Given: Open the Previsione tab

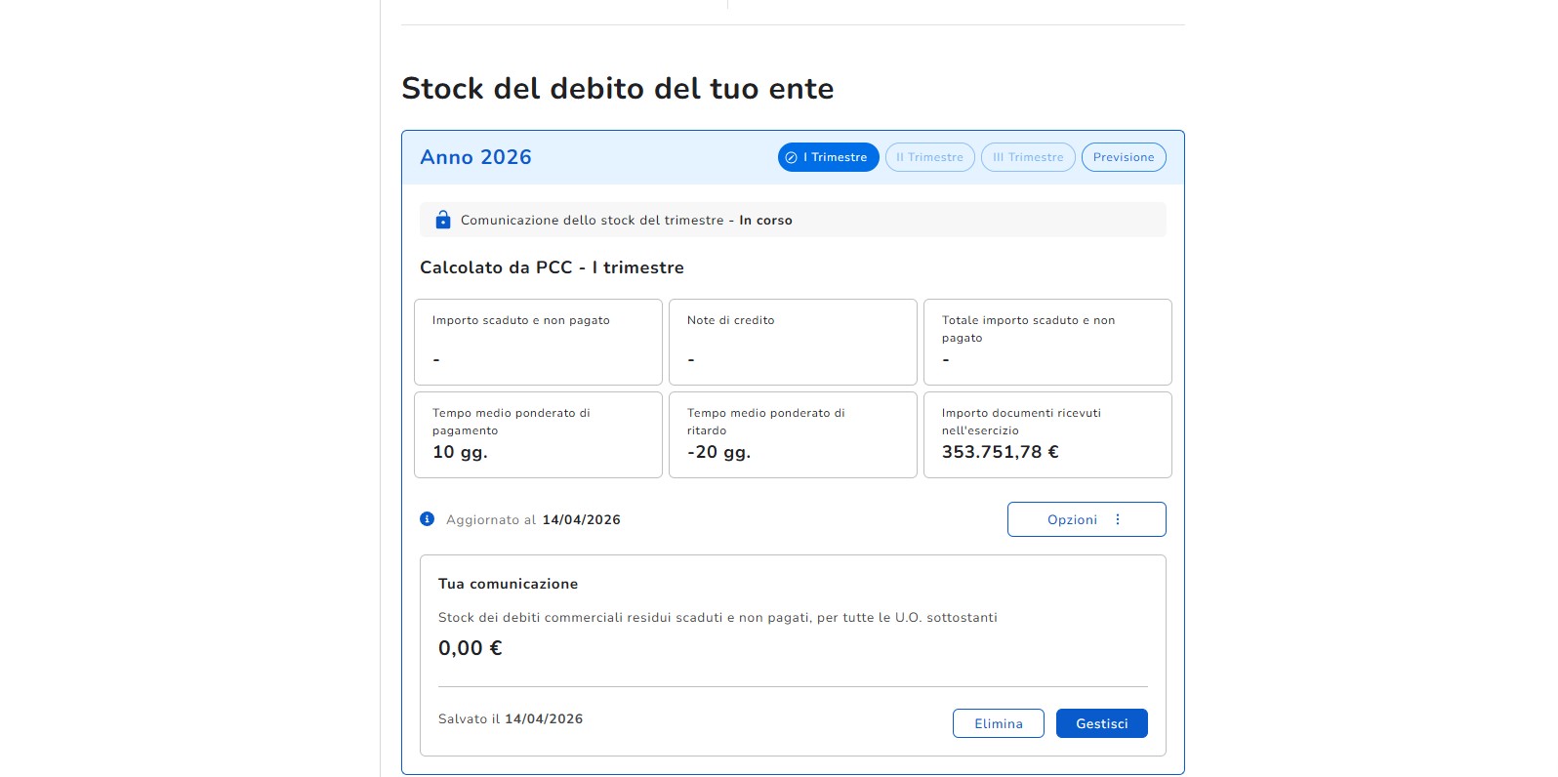Looking at the screenshot, I should pos(1123,157).
